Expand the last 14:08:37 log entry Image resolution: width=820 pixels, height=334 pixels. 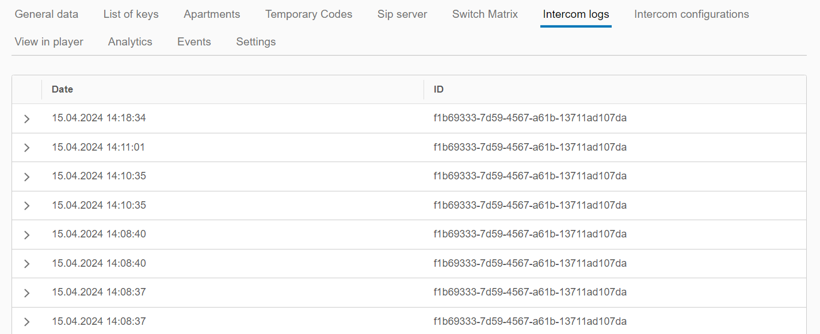click(x=26, y=322)
